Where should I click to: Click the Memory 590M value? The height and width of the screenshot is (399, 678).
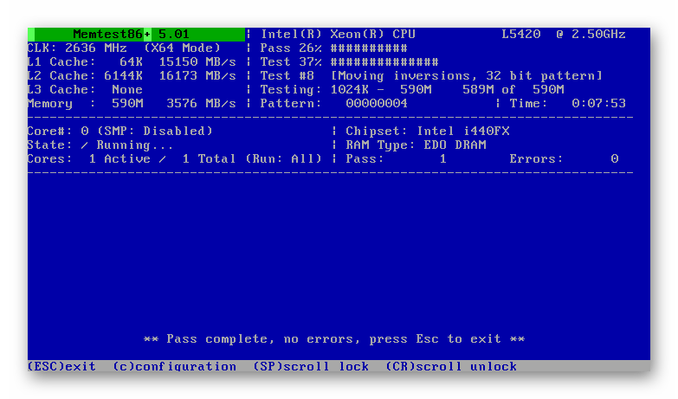(85, 103)
